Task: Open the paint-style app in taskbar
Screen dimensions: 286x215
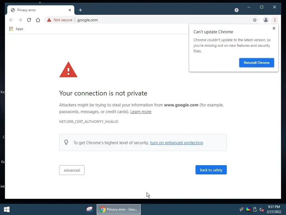Action: point(89,209)
